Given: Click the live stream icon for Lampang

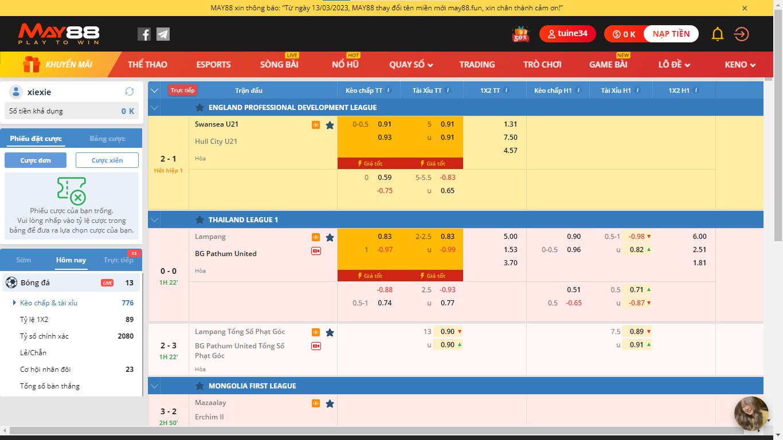Looking at the screenshot, I should point(316,237).
